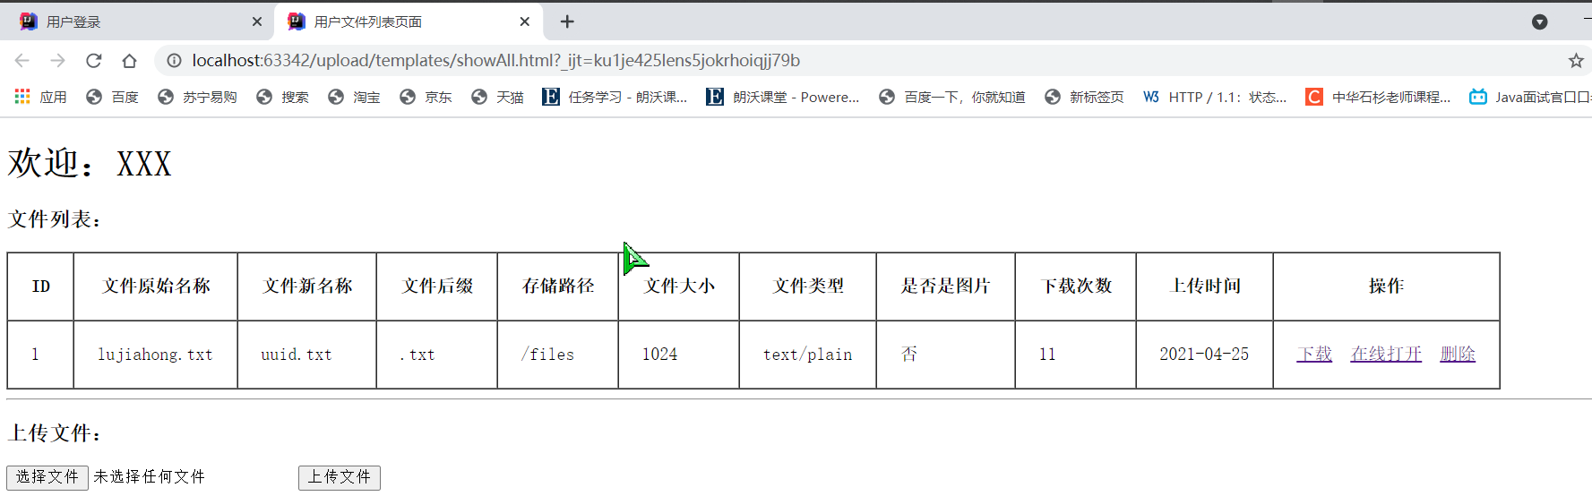This screenshot has width=1592, height=496.
Task: Open the Java面试官 bookmark
Action: 1530,97
